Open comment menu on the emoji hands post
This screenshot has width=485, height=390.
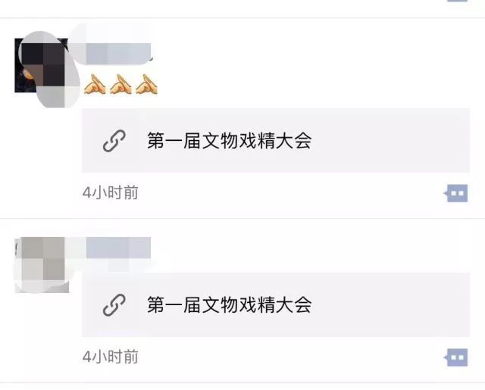[x=456, y=193]
